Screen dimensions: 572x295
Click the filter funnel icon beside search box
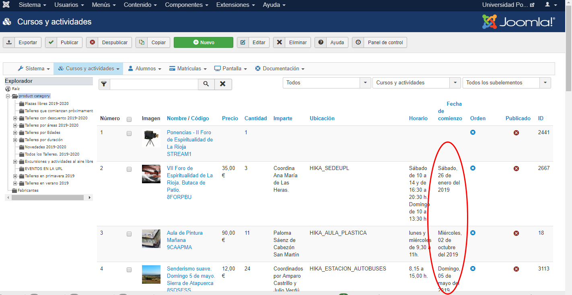click(x=104, y=84)
